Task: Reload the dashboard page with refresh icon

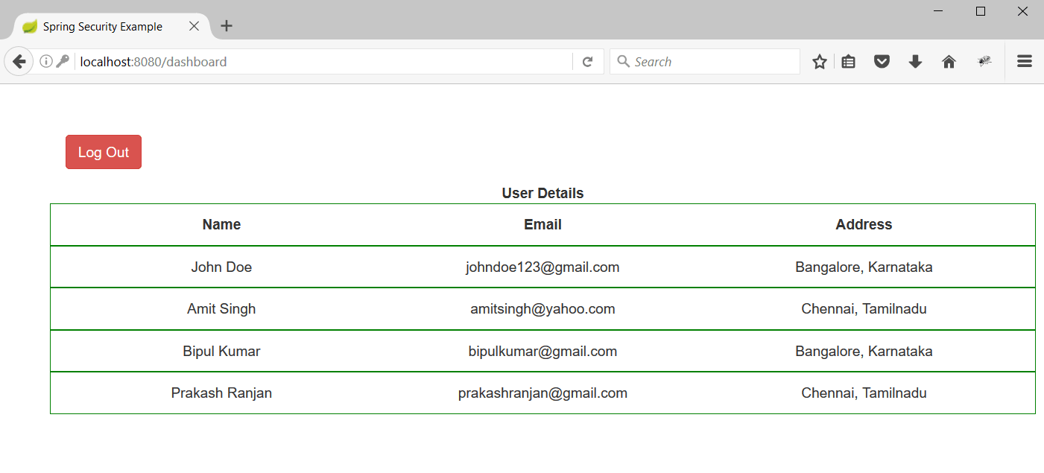Action: pyautogui.click(x=588, y=61)
